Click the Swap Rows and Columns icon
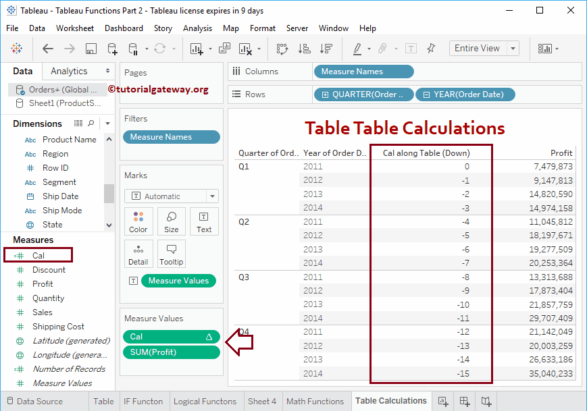The width and height of the screenshot is (587, 411). (x=282, y=49)
